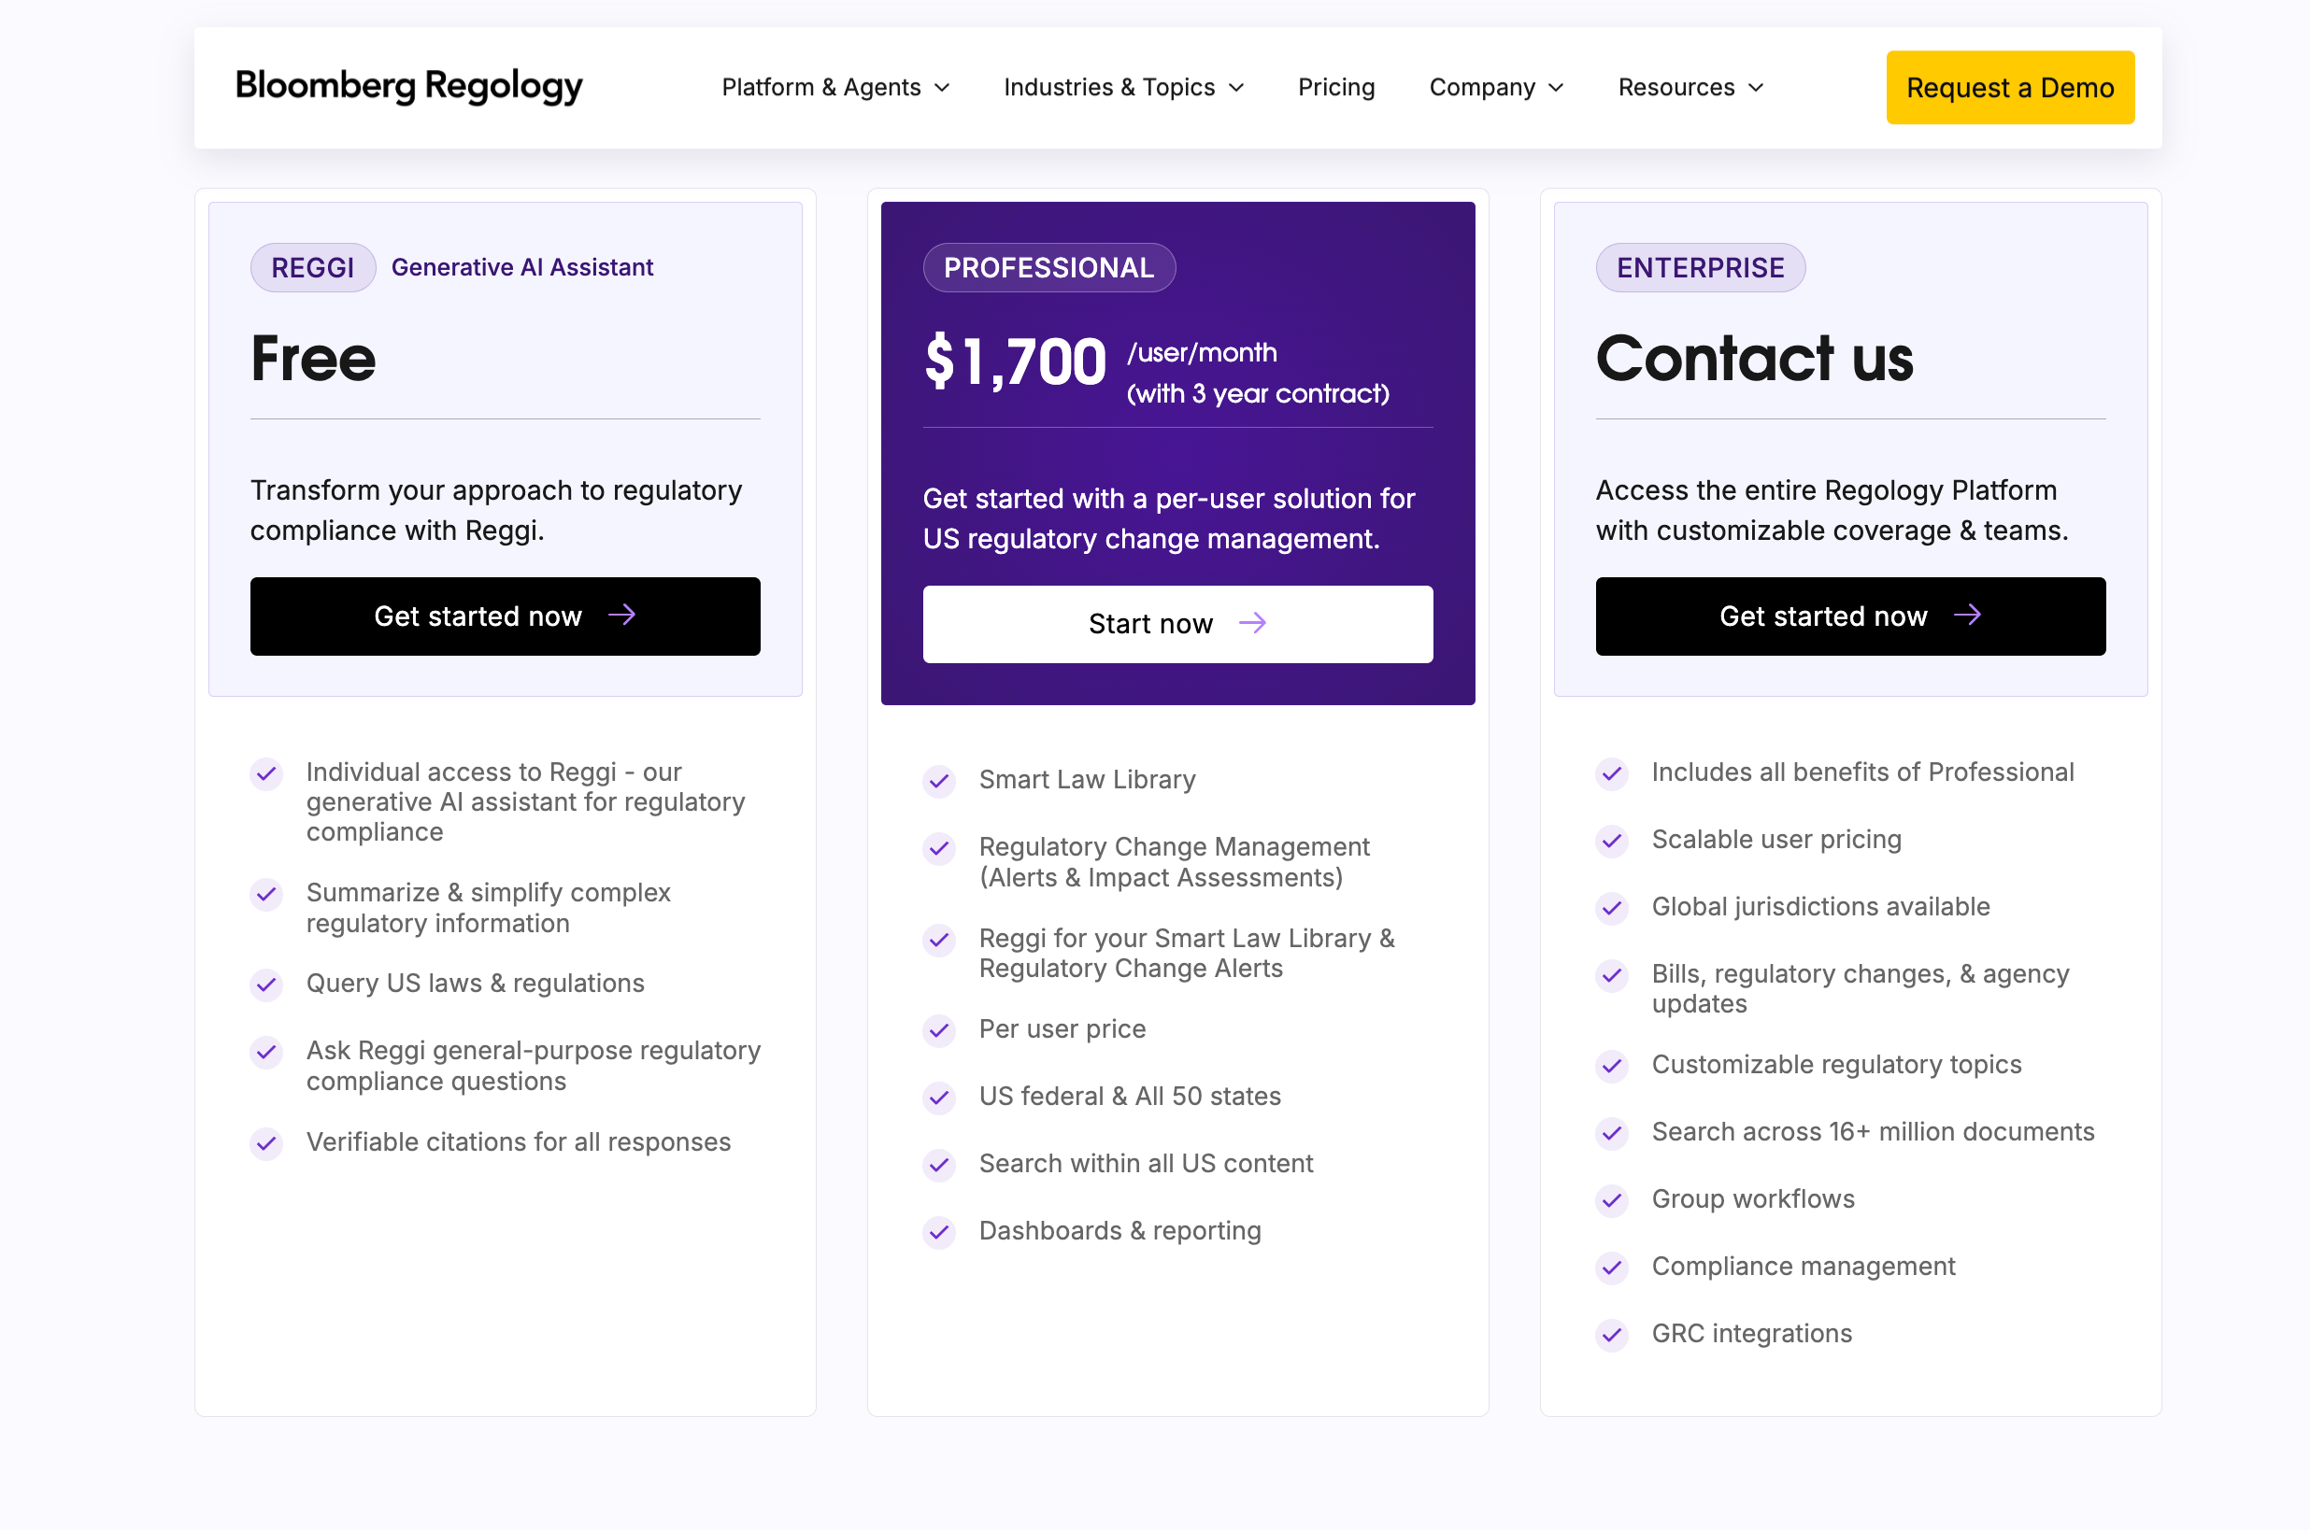Click checkmark next to Bills, regulatory changes

1611,975
